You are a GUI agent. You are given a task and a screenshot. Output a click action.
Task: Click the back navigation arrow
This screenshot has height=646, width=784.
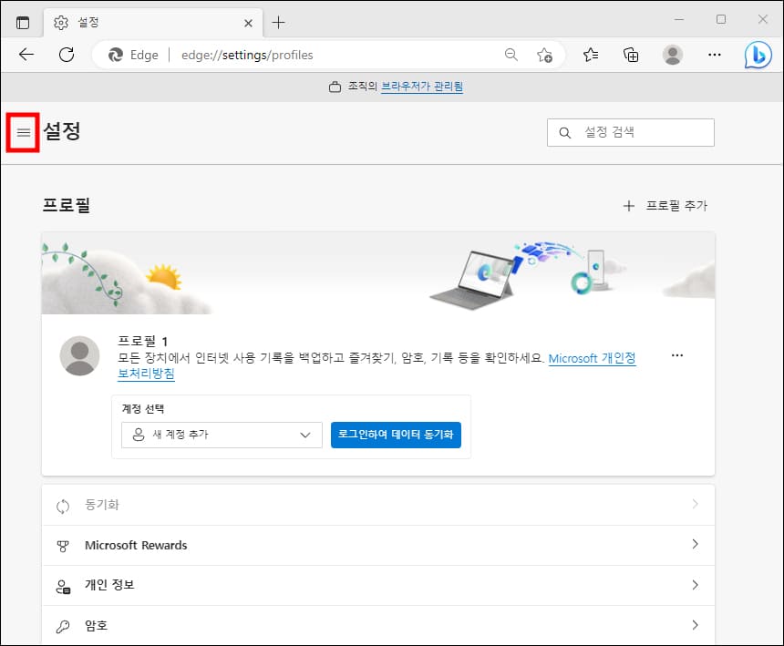26,55
